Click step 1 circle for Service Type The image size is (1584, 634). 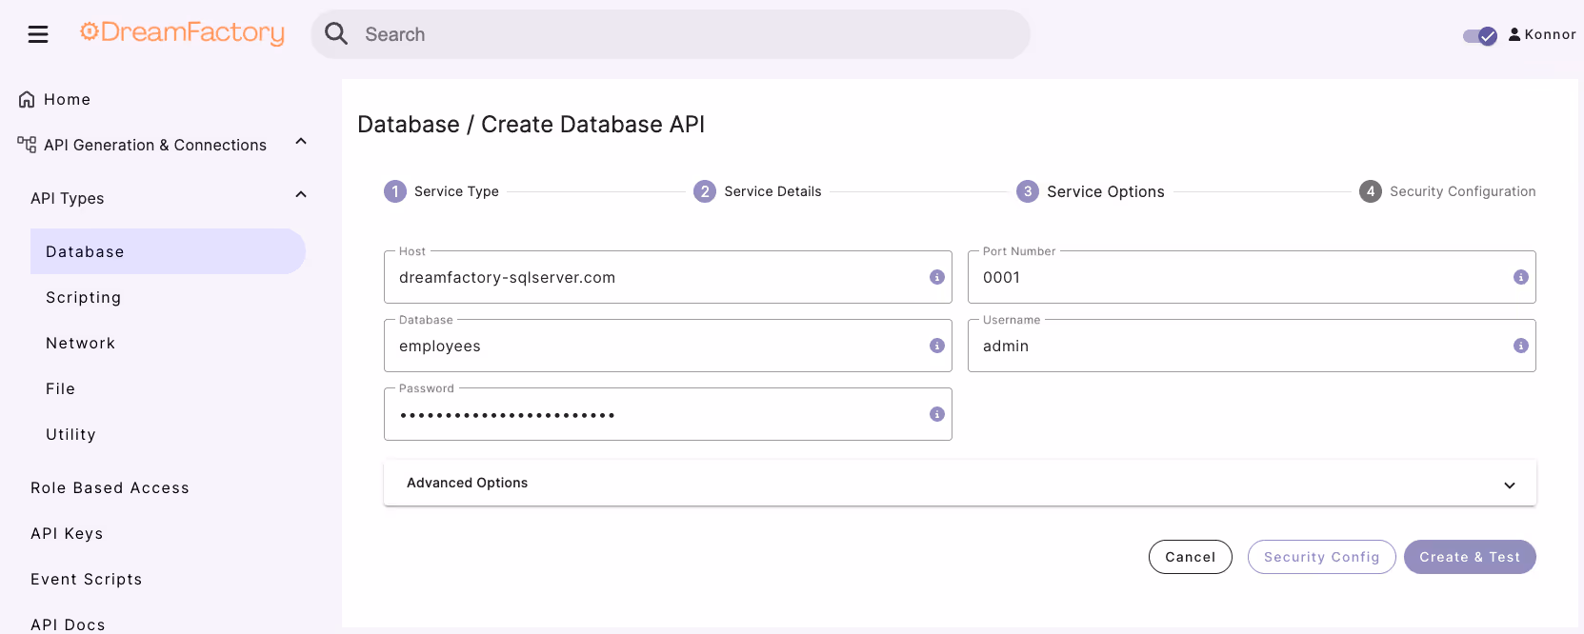(x=395, y=191)
